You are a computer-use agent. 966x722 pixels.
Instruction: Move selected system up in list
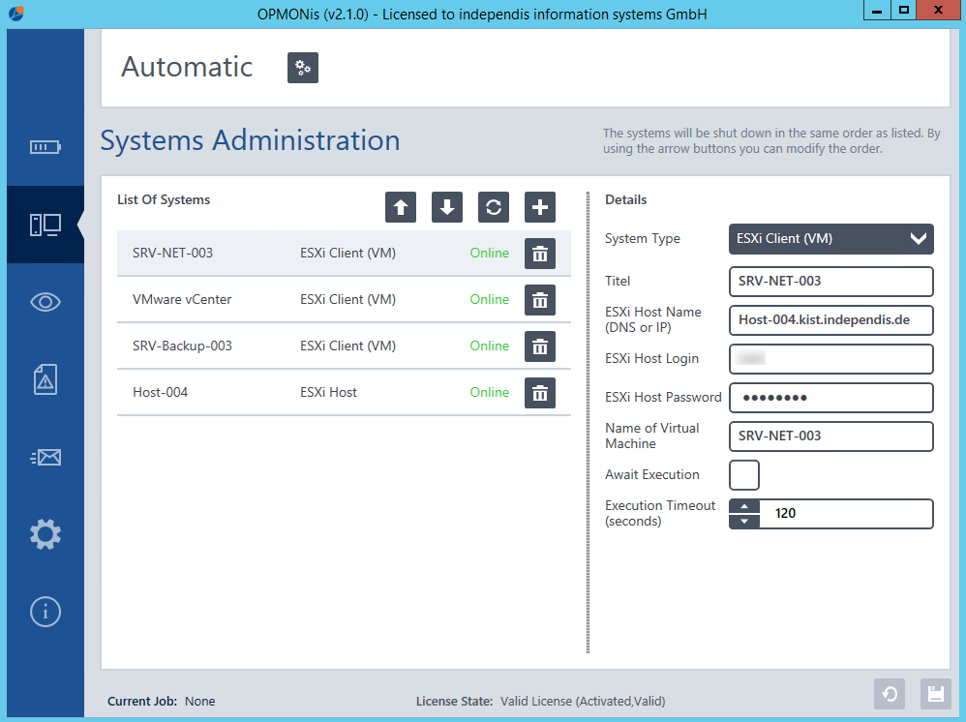pyautogui.click(x=401, y=207)
